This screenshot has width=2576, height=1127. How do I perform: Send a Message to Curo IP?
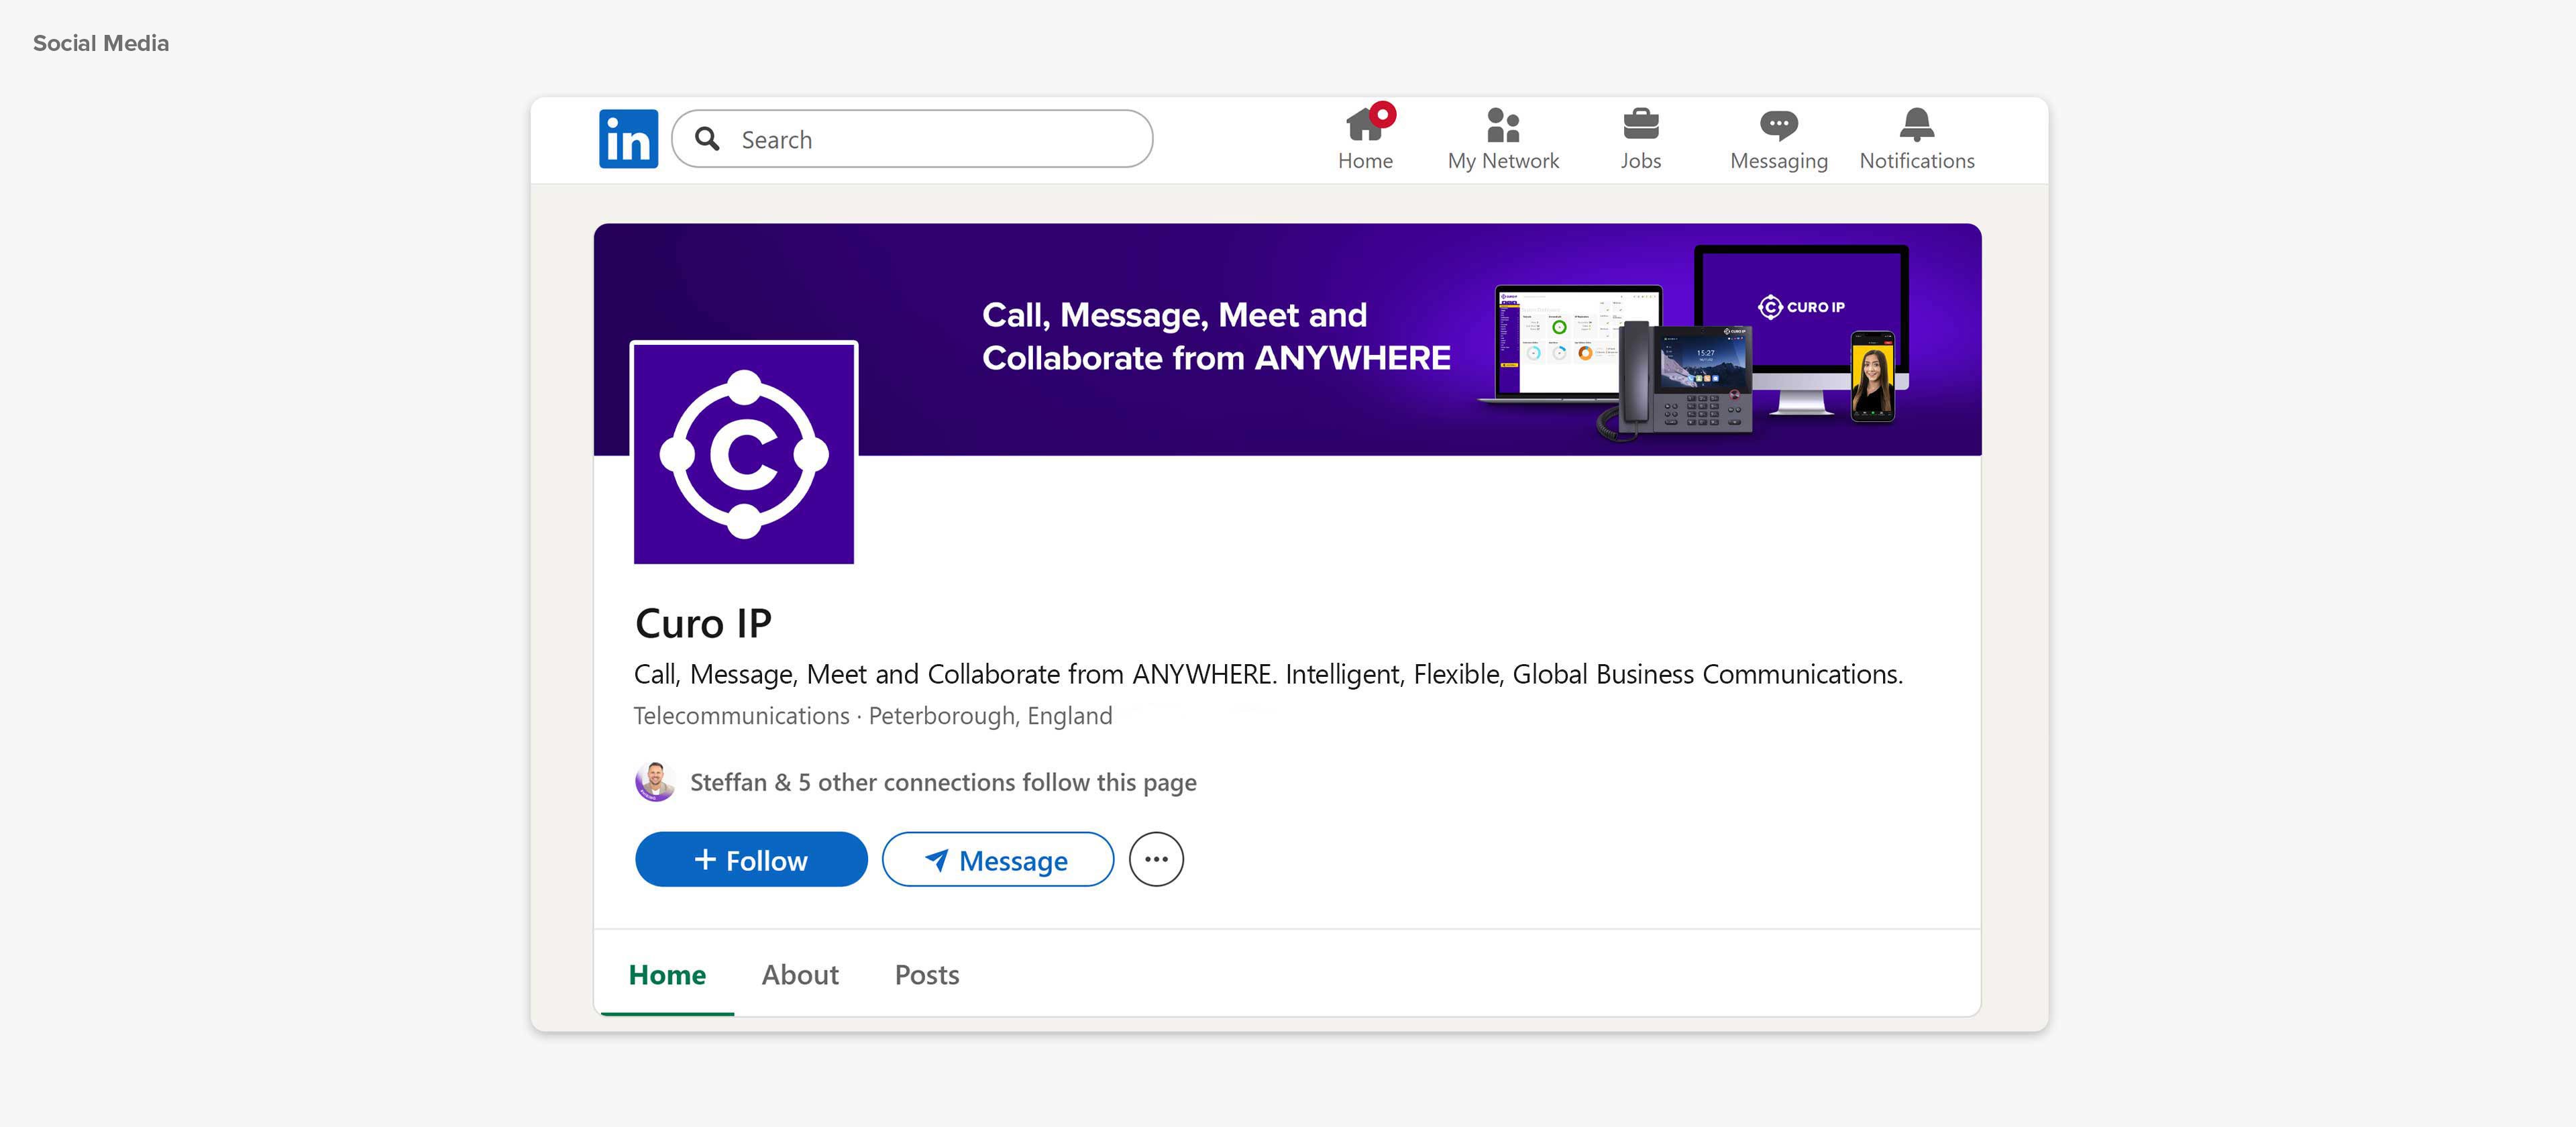998,859
